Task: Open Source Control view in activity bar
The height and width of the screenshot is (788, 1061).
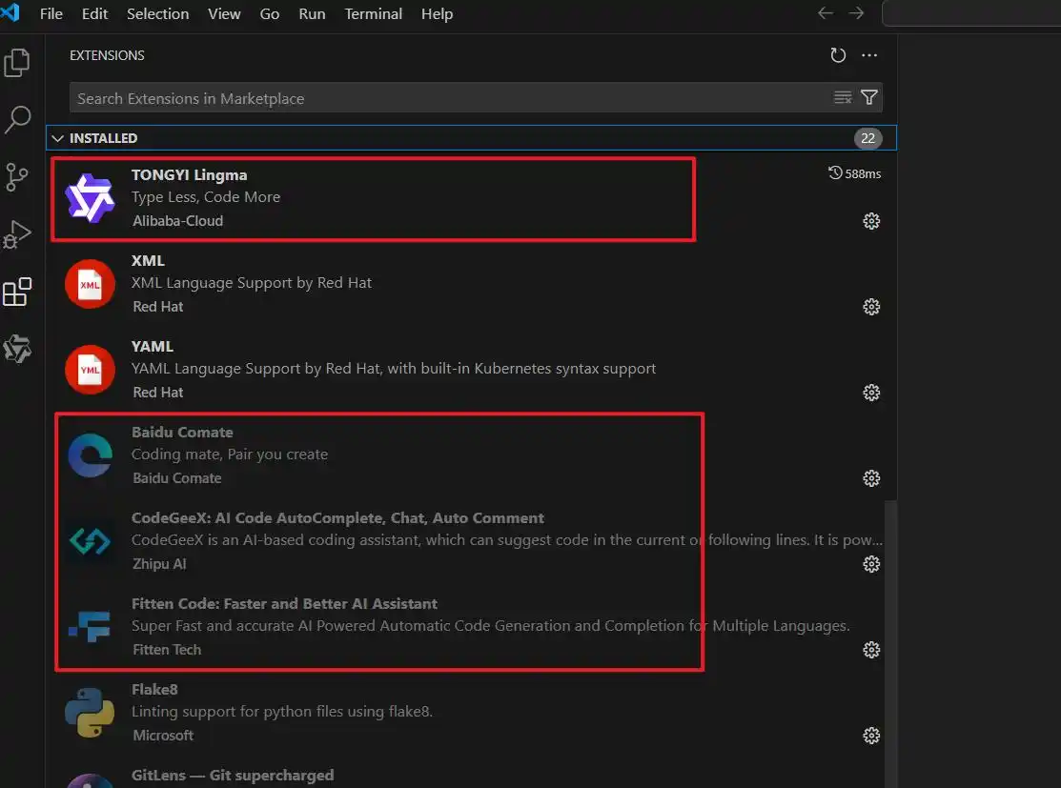Action: tap(17, 177)
